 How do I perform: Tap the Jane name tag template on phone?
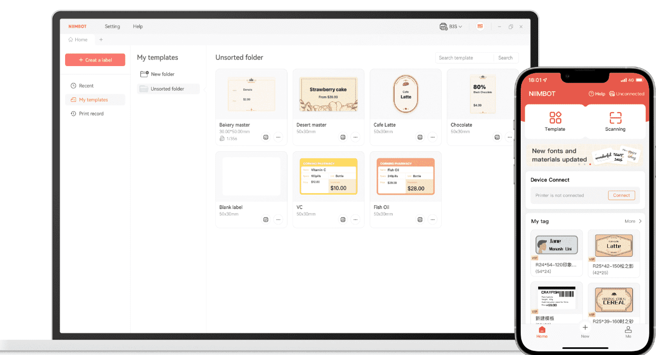click(x=557, y=246)
